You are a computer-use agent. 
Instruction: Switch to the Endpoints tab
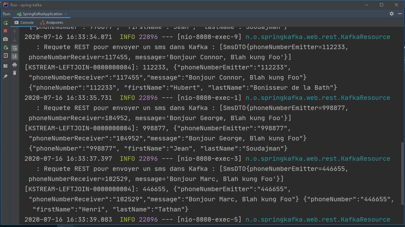(52, 23)
